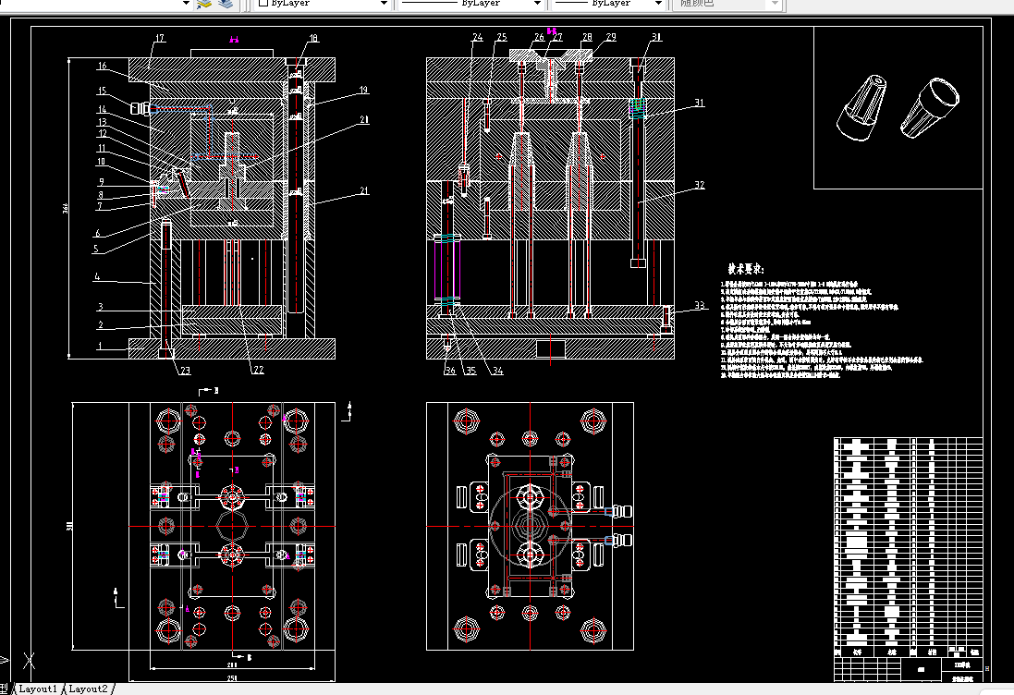Open the ByLayer lineweight dropdown
Viewport: 1014px width, 695px height.
point(607,3)
